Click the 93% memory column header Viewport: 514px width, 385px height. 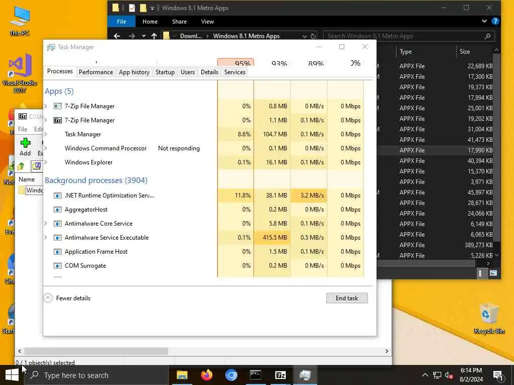pos(272,63)
